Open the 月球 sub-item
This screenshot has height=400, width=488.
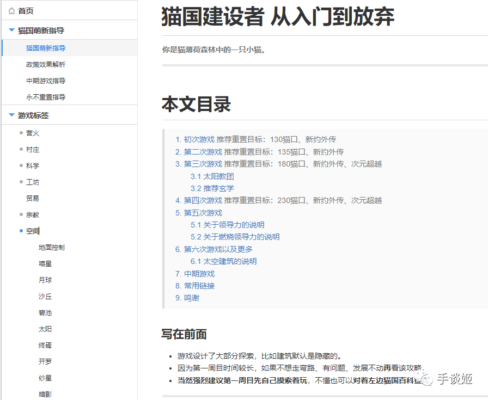[x=45, y=280]
